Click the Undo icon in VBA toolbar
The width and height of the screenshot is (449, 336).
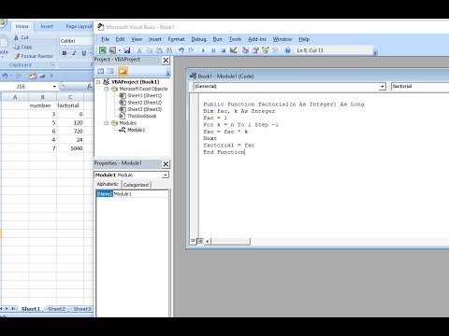(x=181, y=50)
